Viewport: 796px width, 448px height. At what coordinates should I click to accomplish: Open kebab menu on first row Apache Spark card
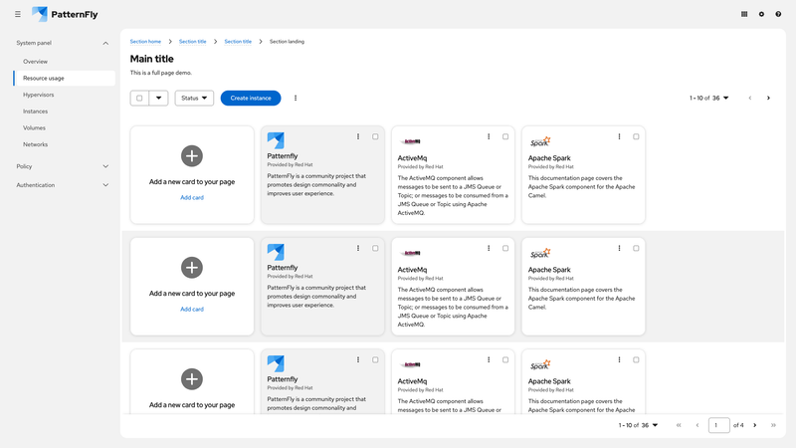pyautogui.click(x=619, y=136)
